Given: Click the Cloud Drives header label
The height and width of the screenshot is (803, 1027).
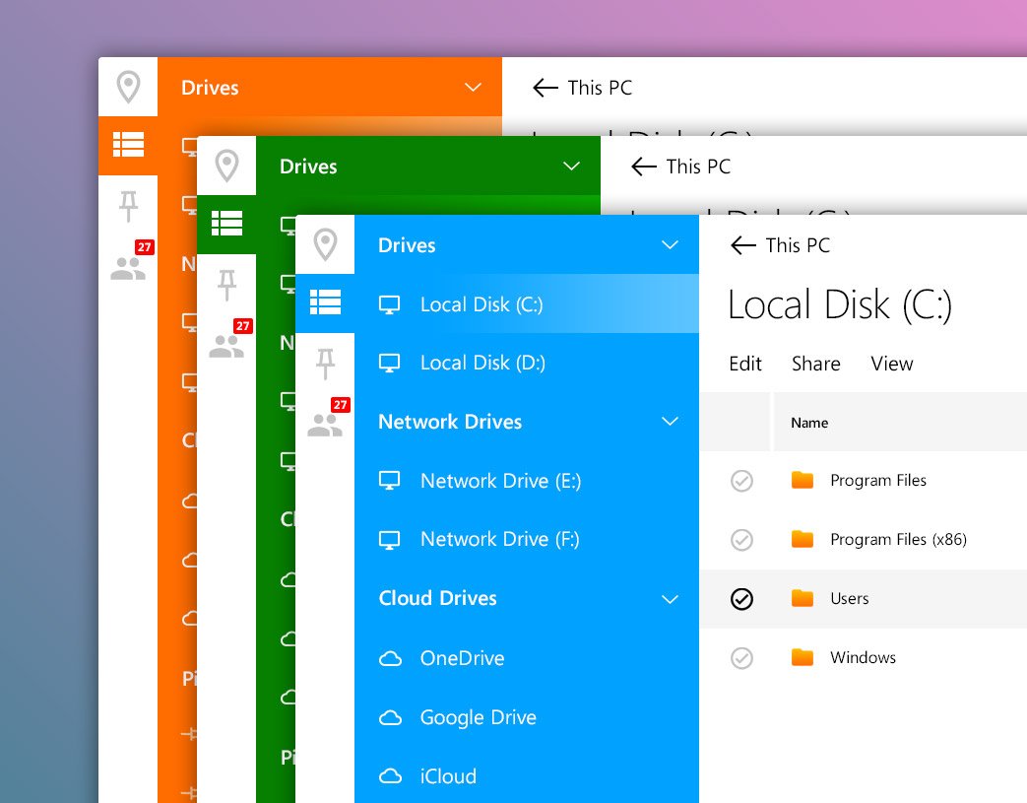Looking at the screenshot, I should [x=437, y=598].
